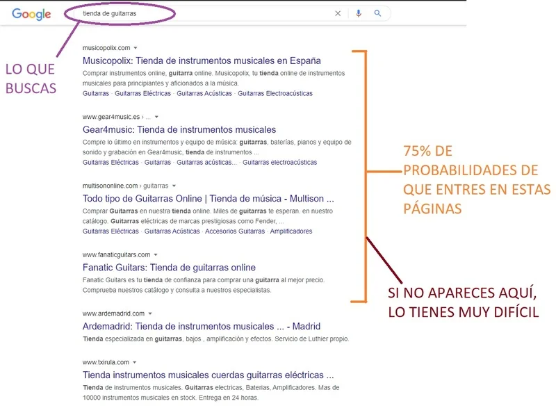Open the Gear4music: Tienda de instrumentos musicales result
Screen dimensions: 556x415
179,129
